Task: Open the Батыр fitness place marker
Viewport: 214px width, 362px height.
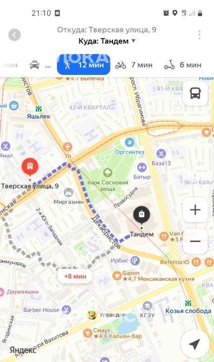Action: [142, 168]
